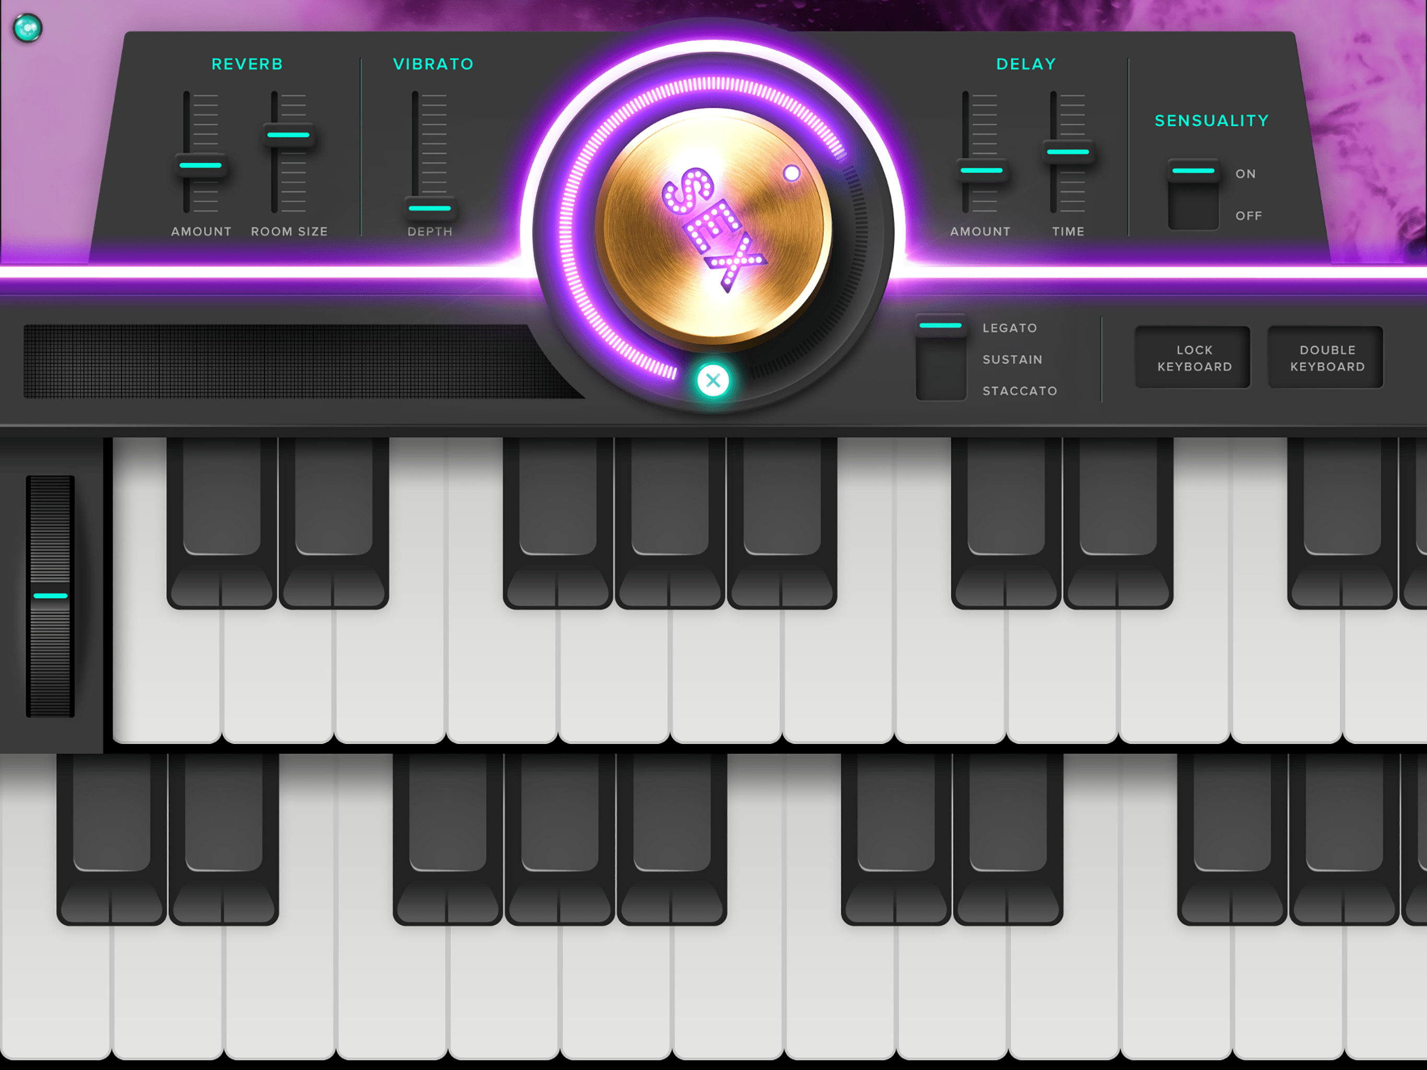
Task: Move the vertical pitch slider on the left
Action: pyautogui.click(x=50, y=597)
